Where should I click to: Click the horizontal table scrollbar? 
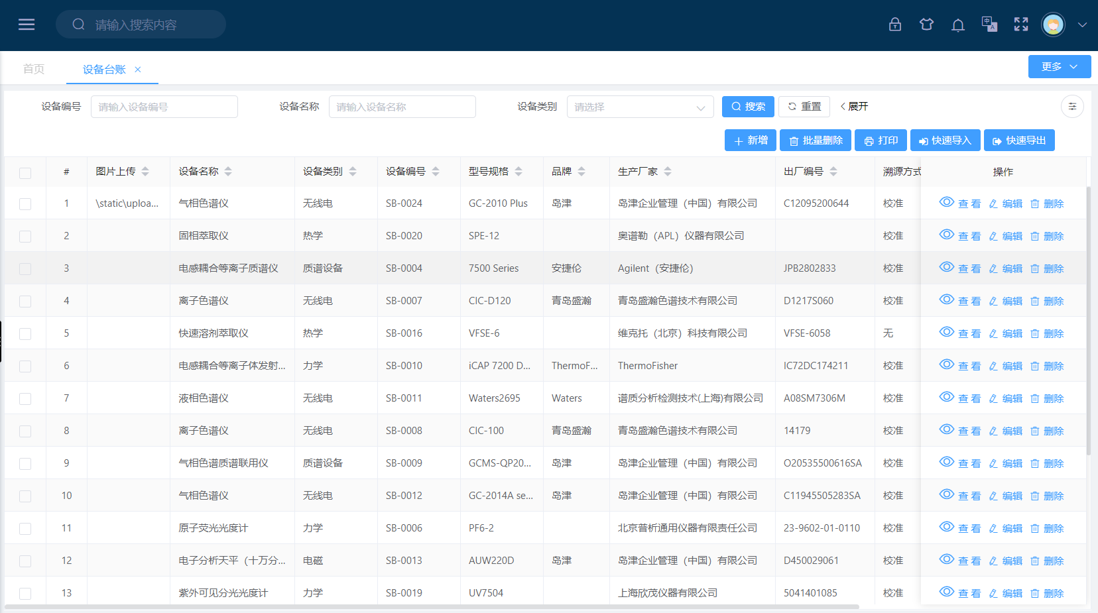pos(432,606)
